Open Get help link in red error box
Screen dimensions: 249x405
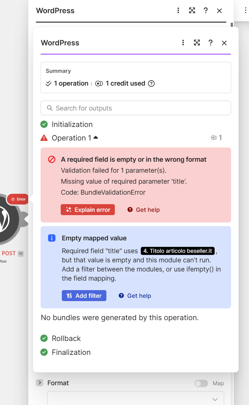[x=144, y=210]
